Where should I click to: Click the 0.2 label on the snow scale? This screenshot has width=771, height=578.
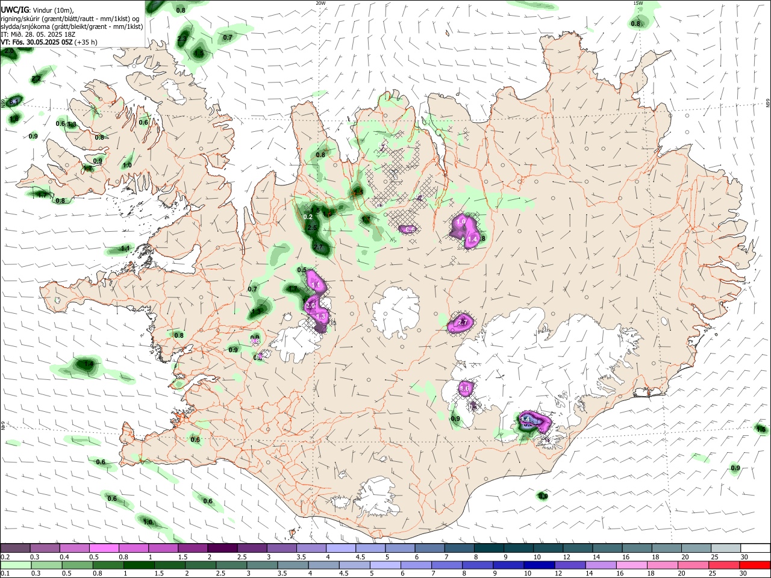(x=4, y=557)
